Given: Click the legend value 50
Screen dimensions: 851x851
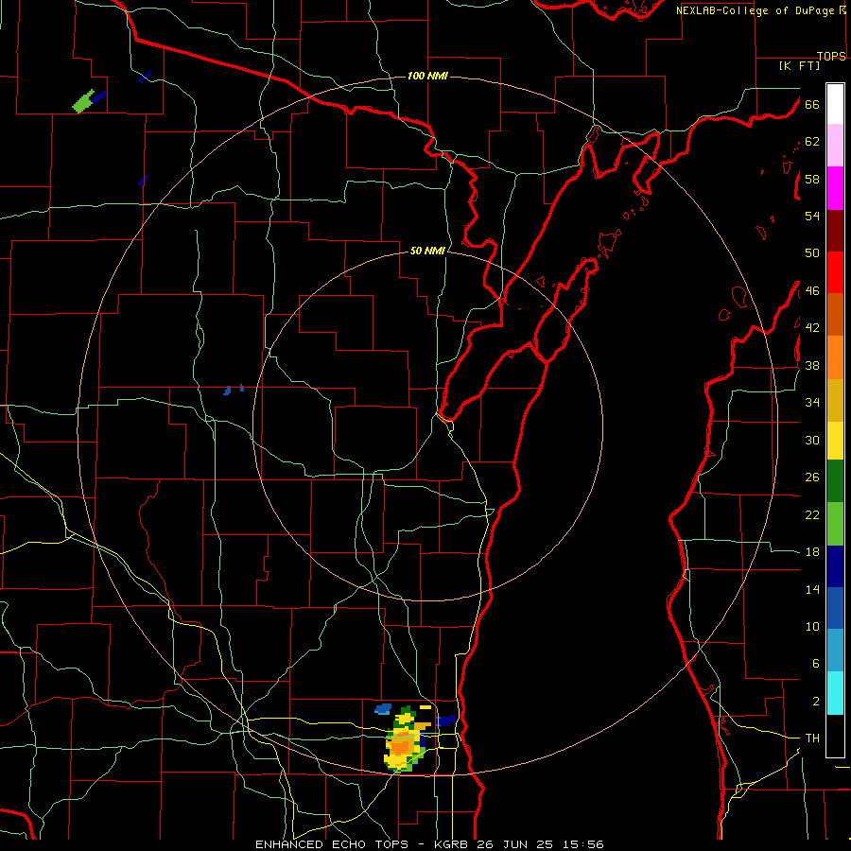Looking at the screenshot, I should [812, 252].
